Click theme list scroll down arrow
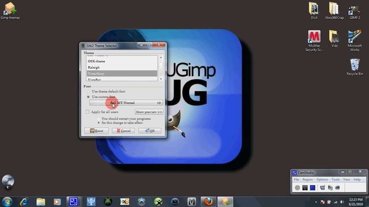 tap(161, 79)
